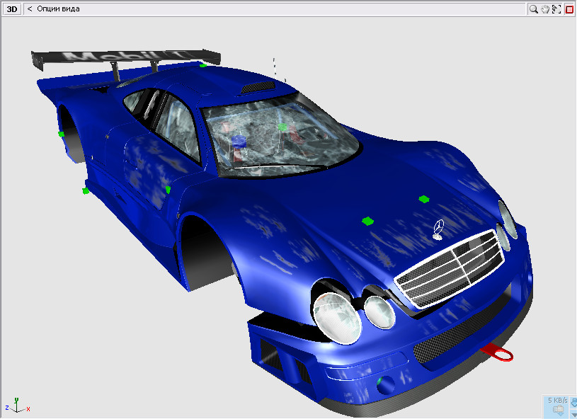Click the Mobil 1 rear wing
The width and height of the screenshot is (577, 419).
pyautogui.click(x=126, y=58)
